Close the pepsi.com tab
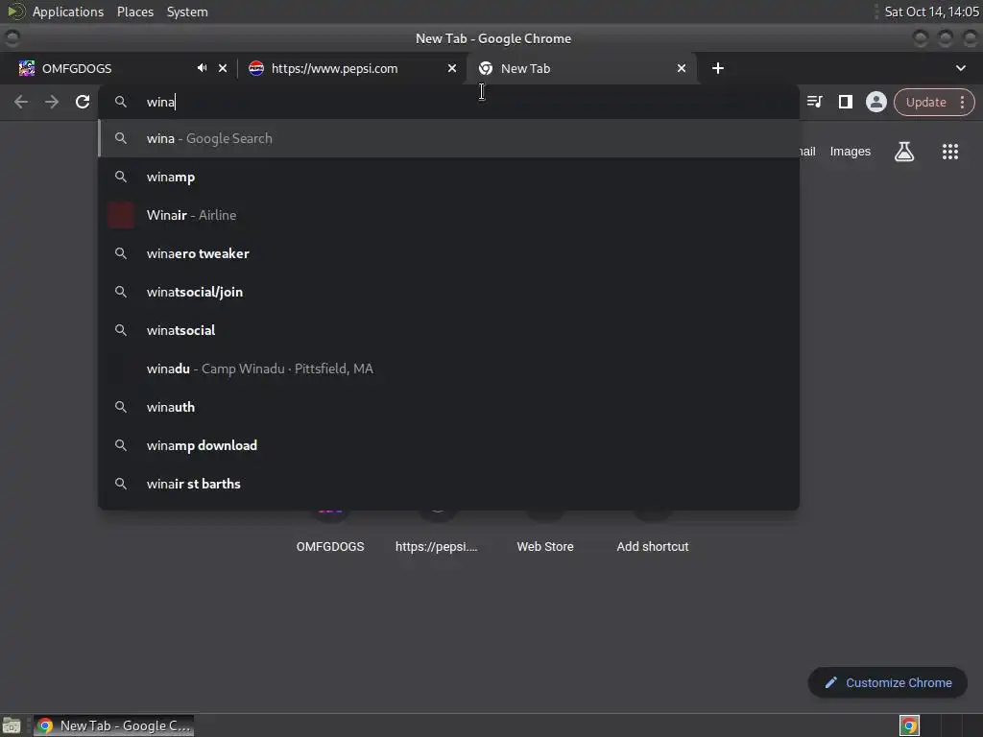The width and height of the screenshot is (983, 737). coord(452,68)
